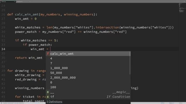Close the second file tab

(x=30, y=2)
